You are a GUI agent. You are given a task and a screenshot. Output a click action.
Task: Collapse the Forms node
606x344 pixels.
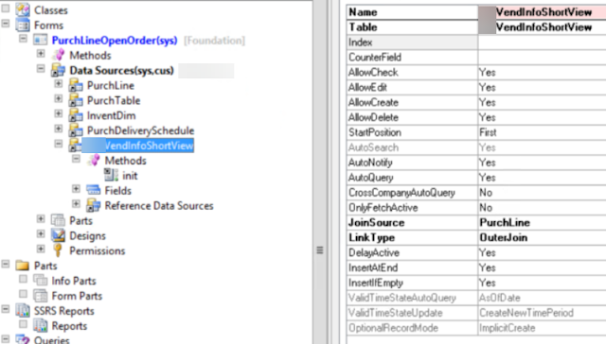[x=6, y=23]
